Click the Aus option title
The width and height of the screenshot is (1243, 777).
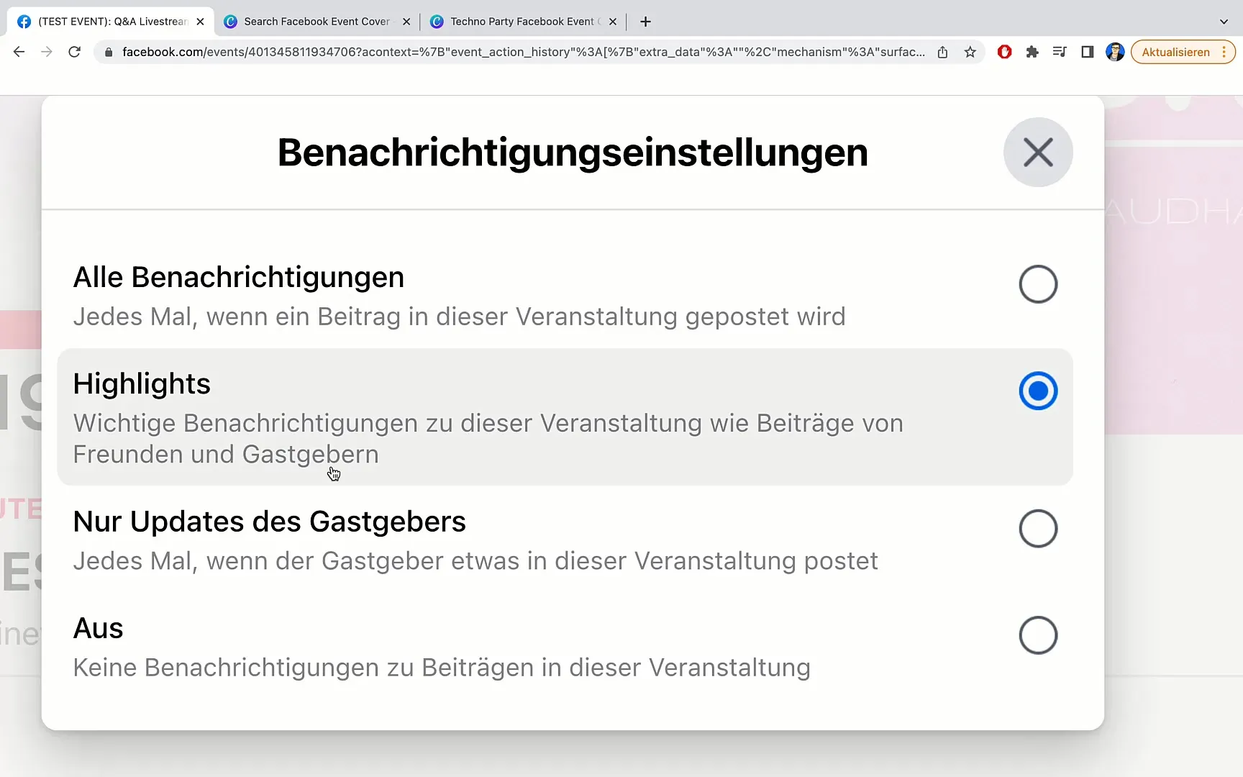[x=99, y=629]
